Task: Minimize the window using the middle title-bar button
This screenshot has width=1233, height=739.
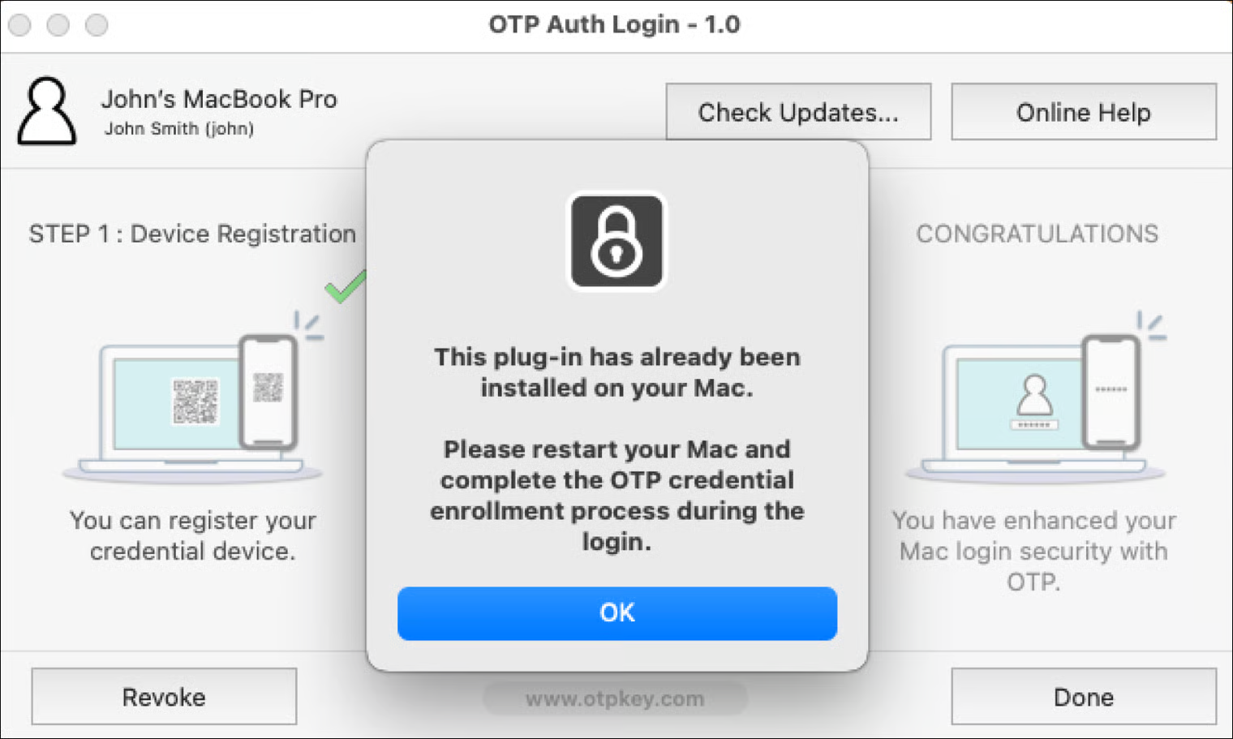Action: (58, 24)
